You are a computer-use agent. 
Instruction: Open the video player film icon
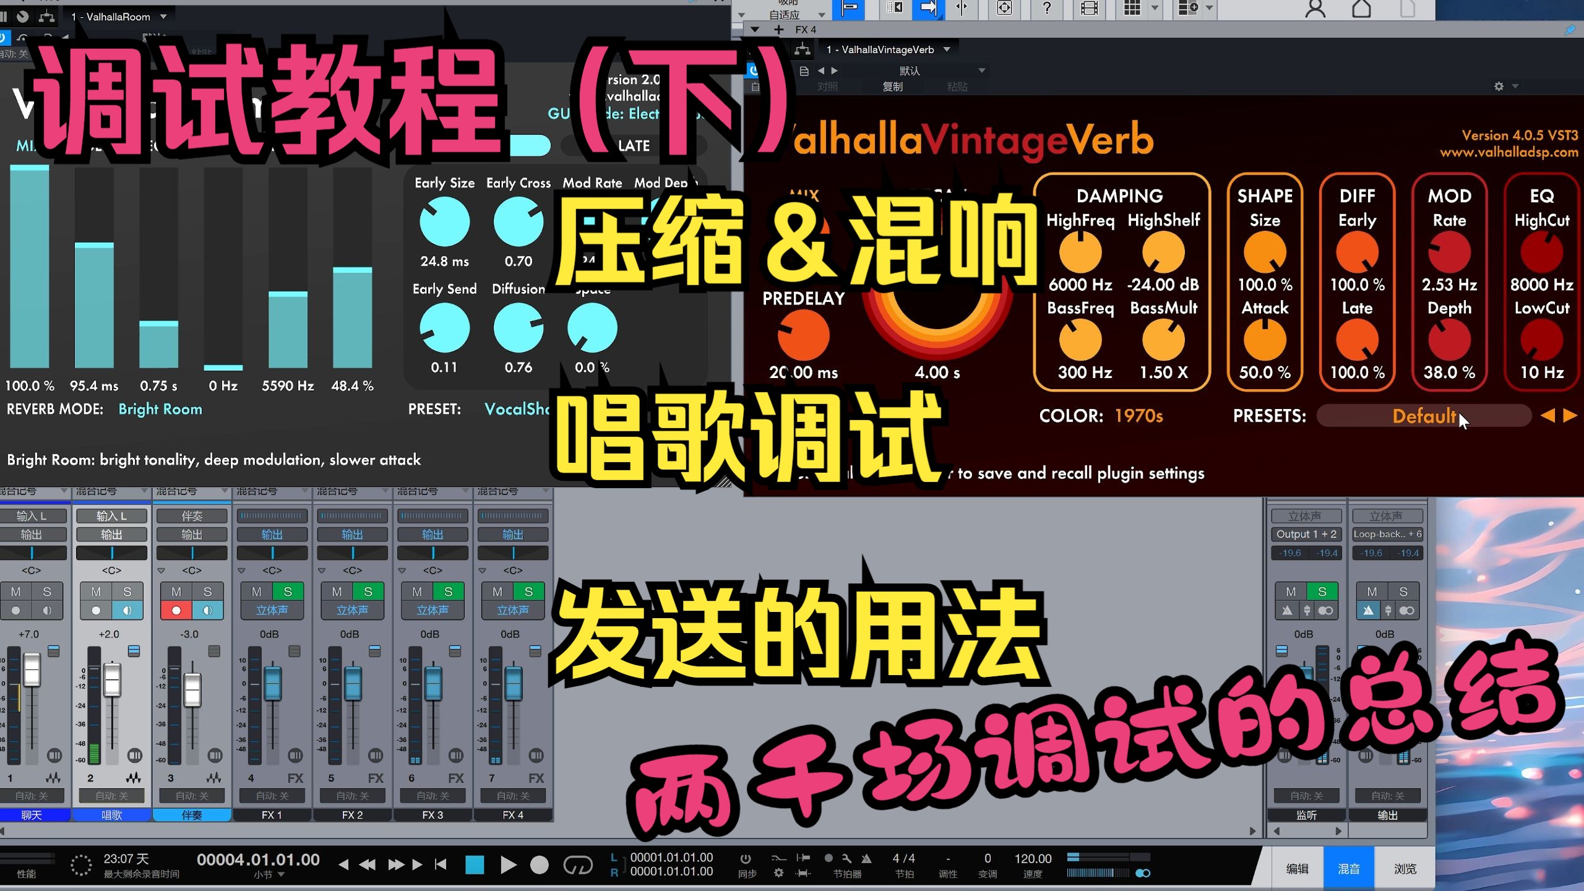pos(1089,8)
